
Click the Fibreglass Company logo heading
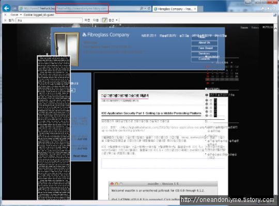[x=106, y=35]
